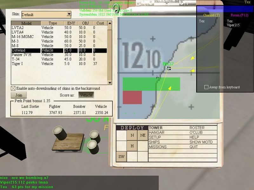
Task: Sort vehicle list by Cost column
Action: (100, 23)
